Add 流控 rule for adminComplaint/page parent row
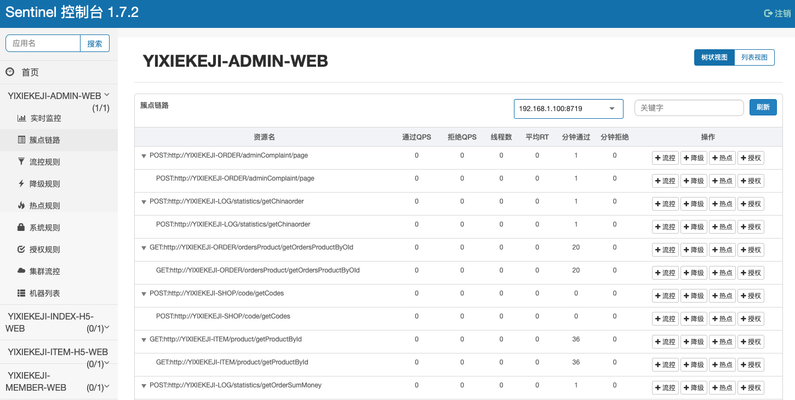Viewport: 795px width, 400px height. [x=665, y=158]
